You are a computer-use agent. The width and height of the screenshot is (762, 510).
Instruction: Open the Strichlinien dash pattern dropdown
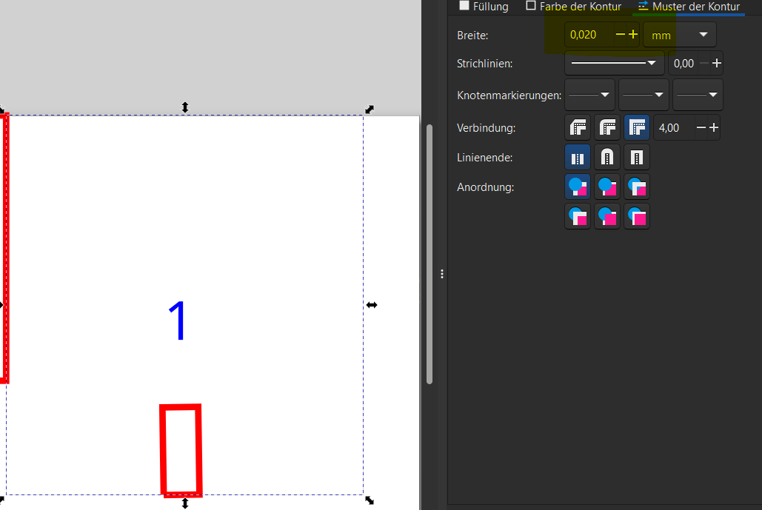pos(615,63)
